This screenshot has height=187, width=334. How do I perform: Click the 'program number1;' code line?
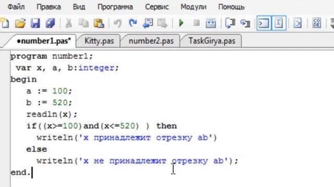click(x=52, y=57)
